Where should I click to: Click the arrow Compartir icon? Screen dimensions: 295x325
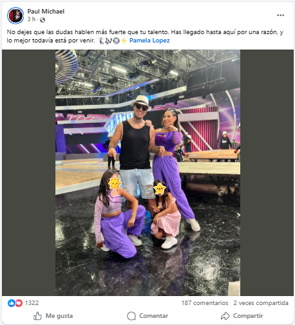pos(225,316)
